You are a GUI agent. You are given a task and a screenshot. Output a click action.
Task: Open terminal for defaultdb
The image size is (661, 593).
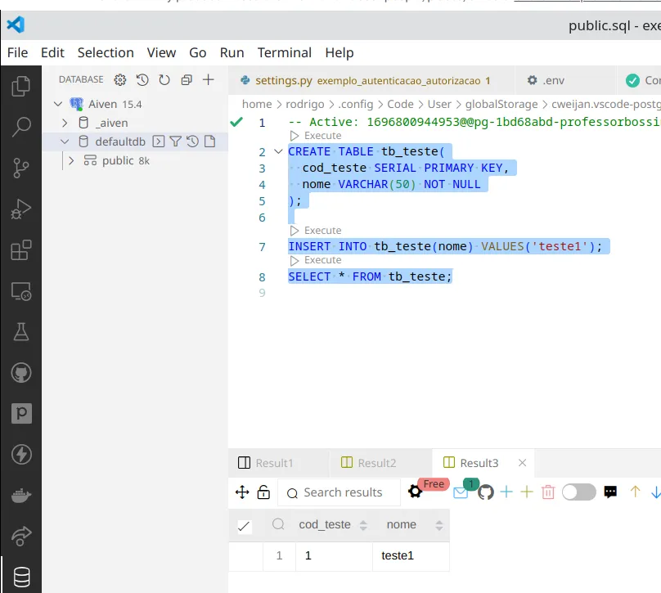click(x=159, y=142)
